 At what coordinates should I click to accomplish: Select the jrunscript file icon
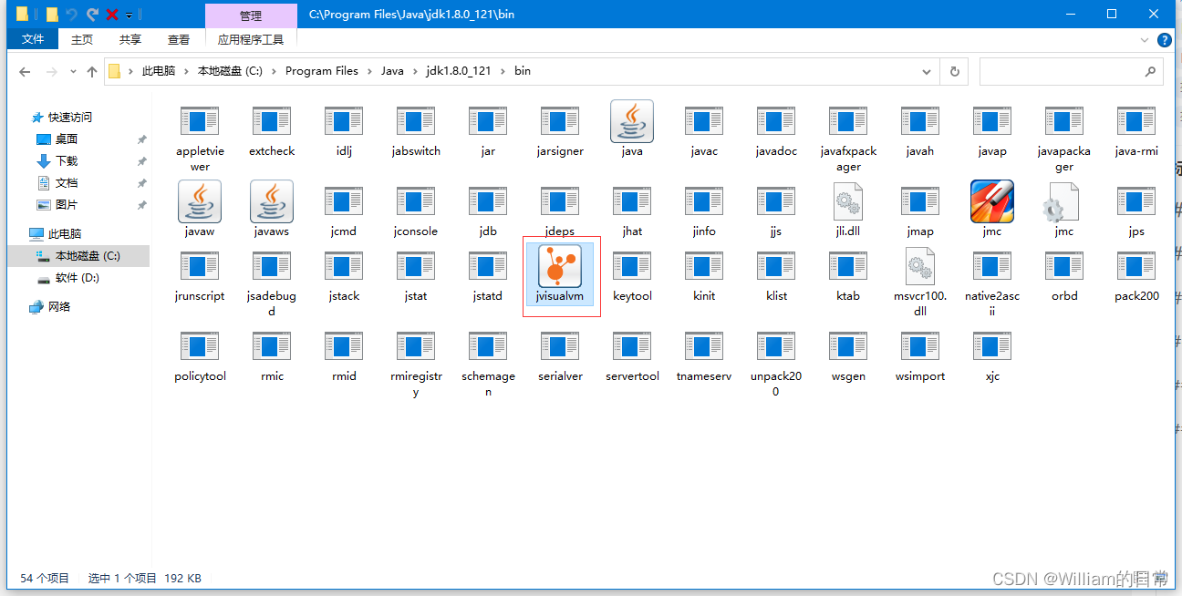tap(200, 266)
